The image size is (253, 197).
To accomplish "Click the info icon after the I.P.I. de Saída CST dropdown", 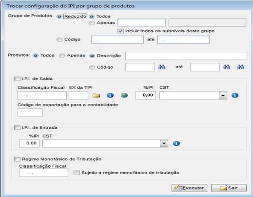I will (x=235, y=96).
